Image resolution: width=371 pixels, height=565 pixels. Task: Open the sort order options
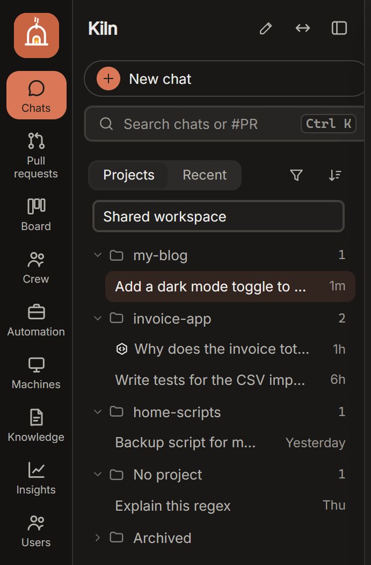335,175
